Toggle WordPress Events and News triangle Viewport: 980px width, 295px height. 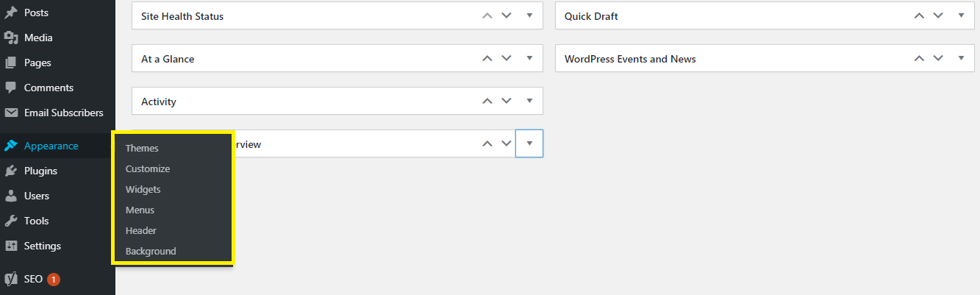point(961,58)
